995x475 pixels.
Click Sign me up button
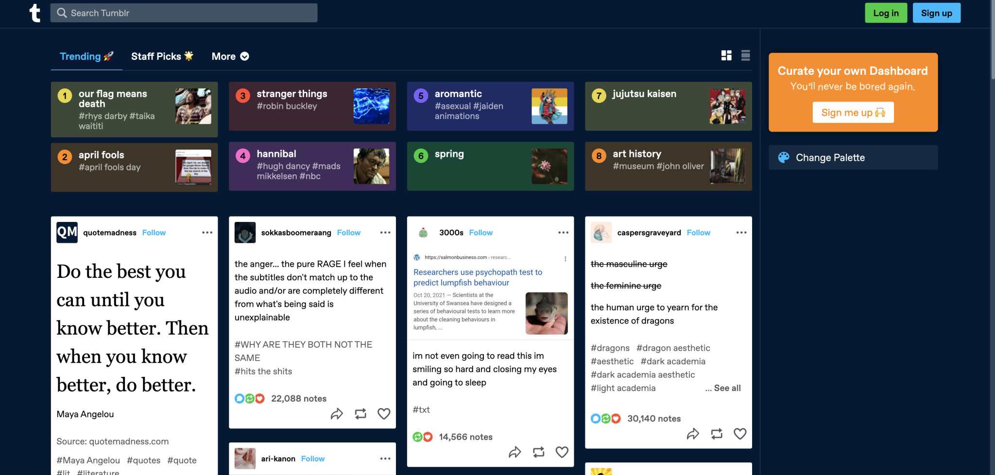[x=853, y=113]
